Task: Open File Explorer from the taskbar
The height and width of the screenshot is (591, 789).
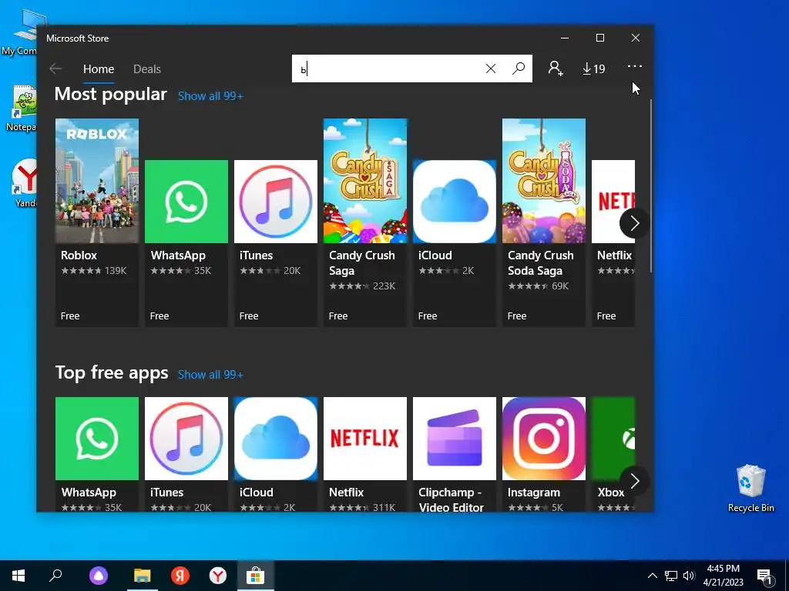Action: pyautogui.click(x=143, y=576)
